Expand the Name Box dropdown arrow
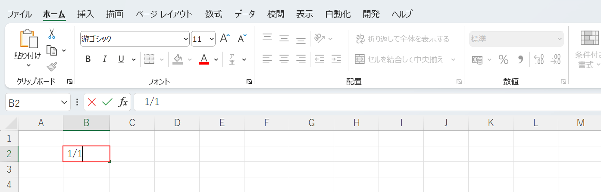601x192 pixels. pos(64,102)
